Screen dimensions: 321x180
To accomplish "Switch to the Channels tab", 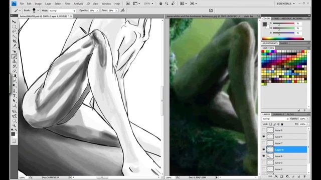I will pos(278,114).
